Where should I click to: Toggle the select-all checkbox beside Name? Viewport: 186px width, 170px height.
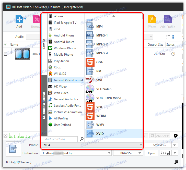click(5, 45)
